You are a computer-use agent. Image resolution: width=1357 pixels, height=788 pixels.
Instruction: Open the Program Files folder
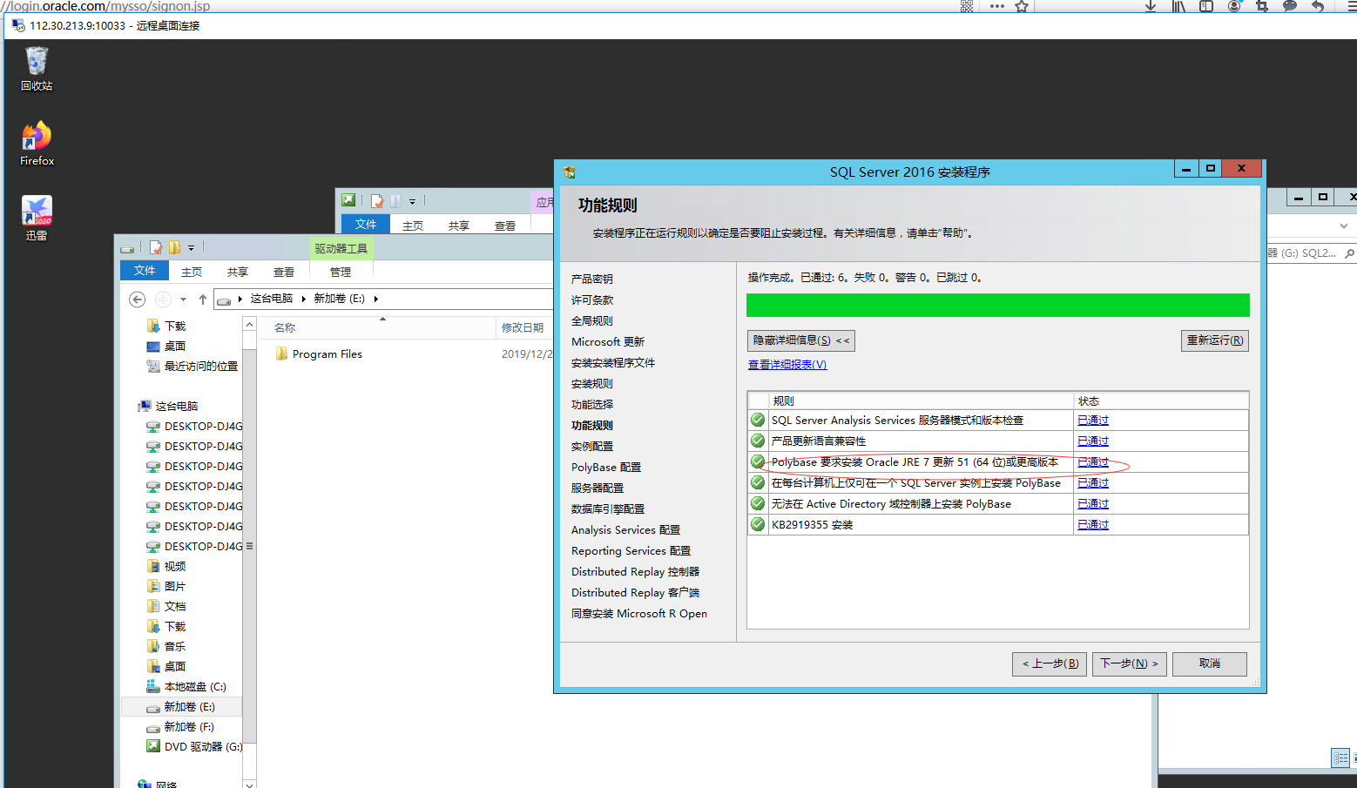click(327, 354)
